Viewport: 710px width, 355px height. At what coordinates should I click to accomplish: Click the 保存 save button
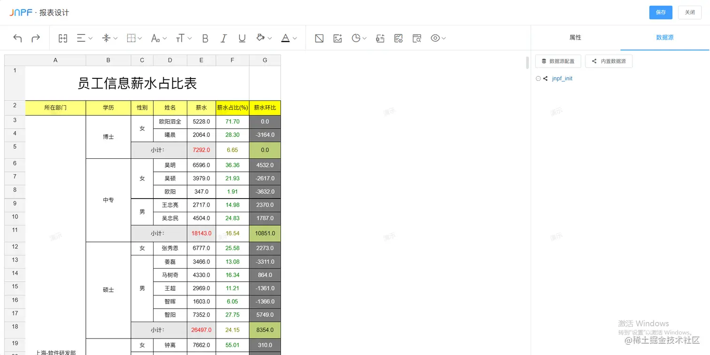661,13
